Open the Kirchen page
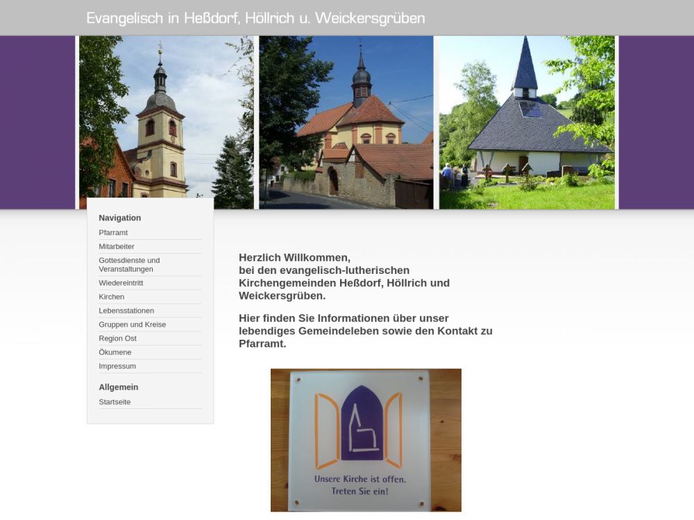This screenshot has height=520, width=694. click(x=112, y=297)
